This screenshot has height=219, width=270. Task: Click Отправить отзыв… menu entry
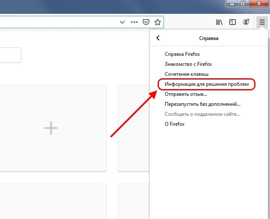tap(209, 94)
